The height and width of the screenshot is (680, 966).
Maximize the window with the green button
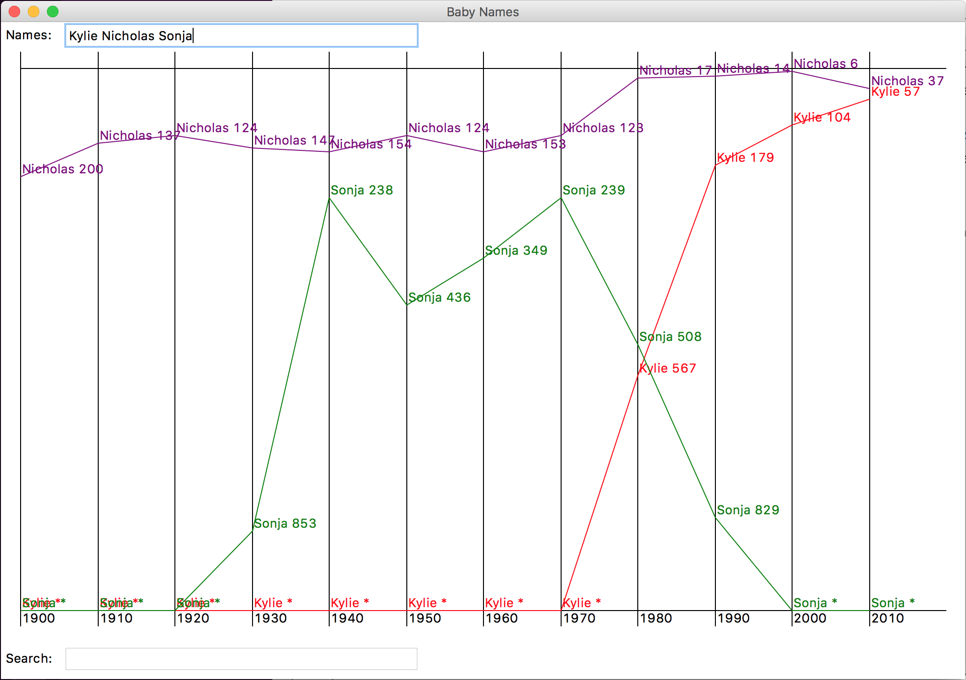click(53, 11)
